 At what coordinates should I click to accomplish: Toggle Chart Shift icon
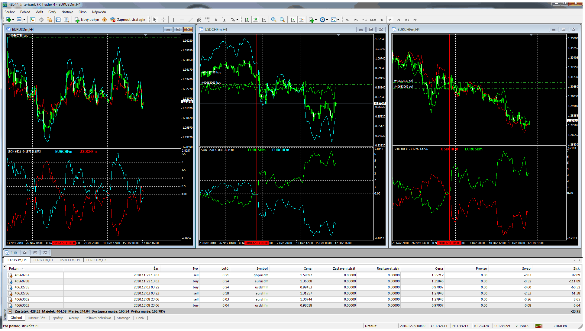pyautogui.click(x=301, y=20)
